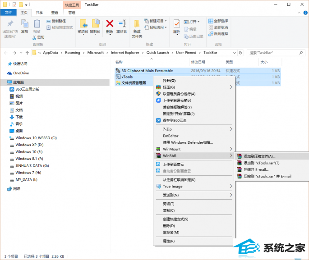Viewport: 309px width, 260px height.
Task: Click the Delete red X ribbon icon
Action: pos(110,24)
